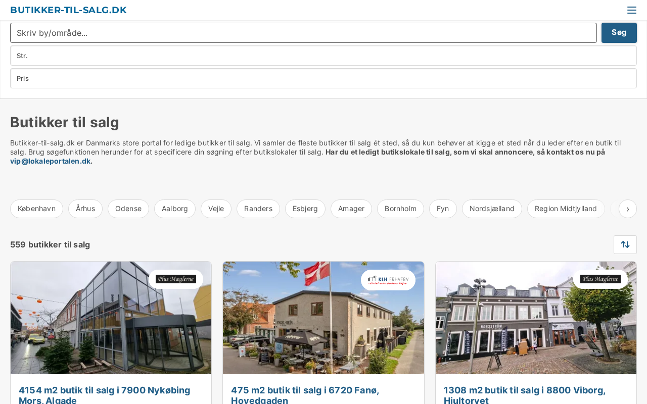This screenshot has height=404, width=647.
Task: Go to Butikker-til-salg.dk home logo
Action: (x=68, y=10)
